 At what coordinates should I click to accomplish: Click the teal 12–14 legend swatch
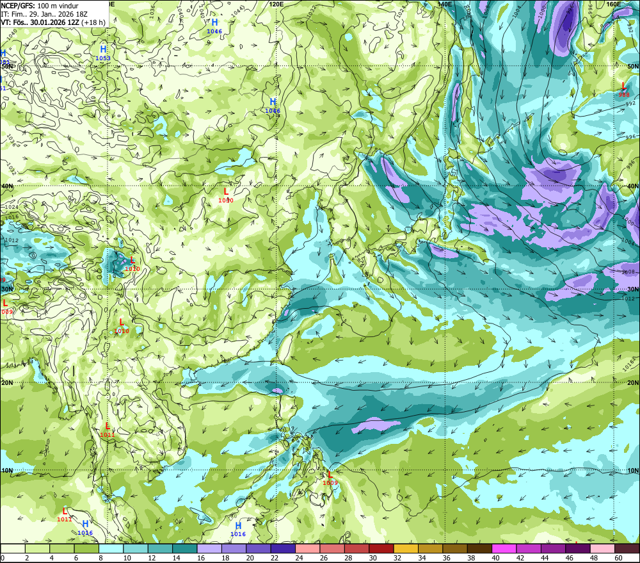(x=161, y=548)
